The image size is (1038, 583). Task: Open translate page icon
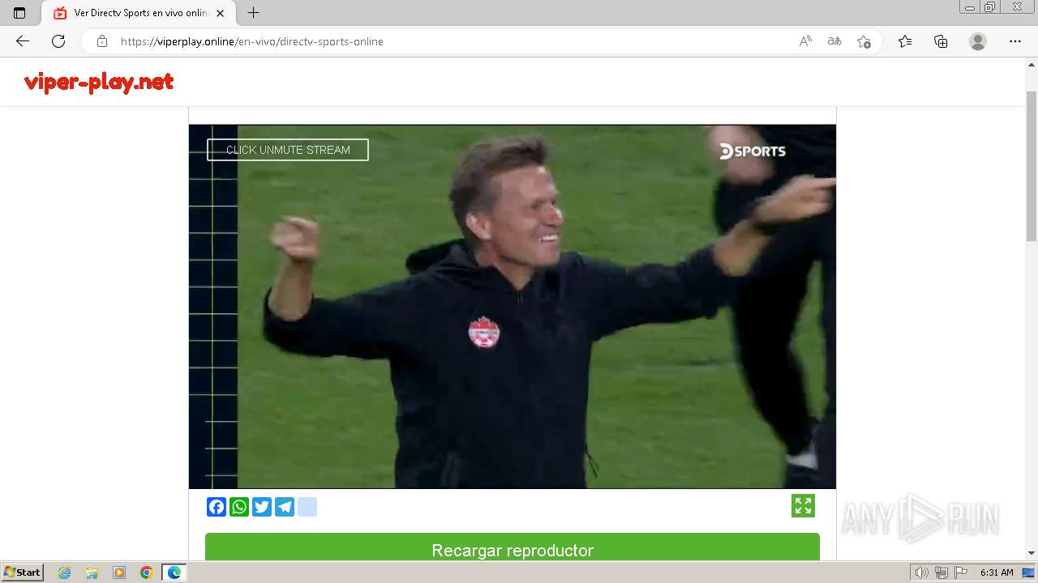pyautogui.click(x=834, y=41)
